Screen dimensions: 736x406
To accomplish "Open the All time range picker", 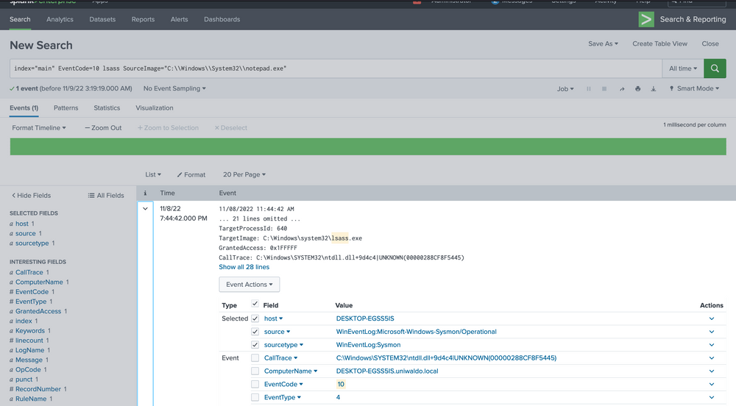I will [682, 68].
